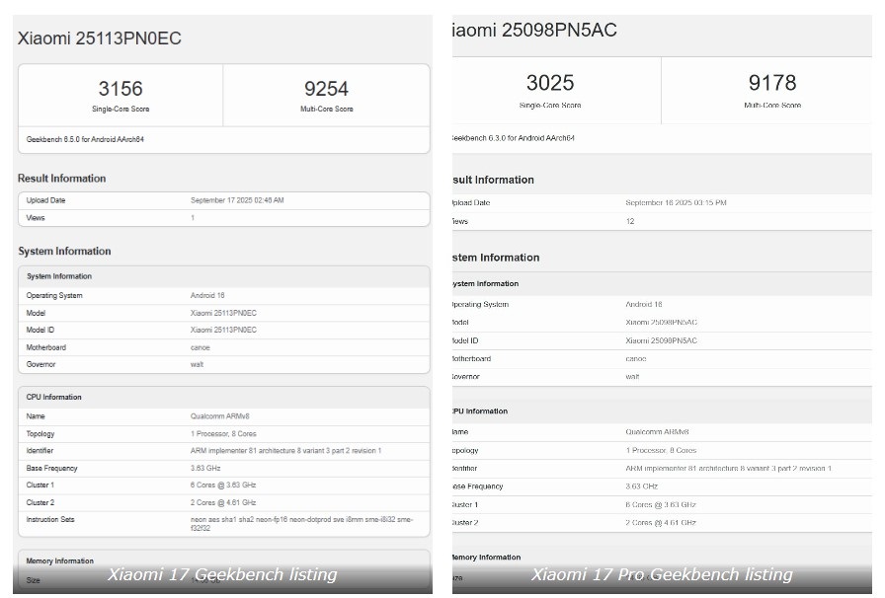Click the 9178 multi-core score

[771, 83]
